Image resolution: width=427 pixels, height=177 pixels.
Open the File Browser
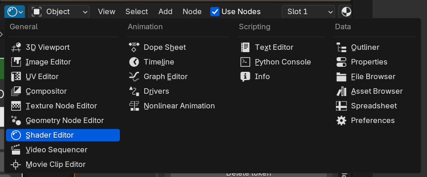375,77
